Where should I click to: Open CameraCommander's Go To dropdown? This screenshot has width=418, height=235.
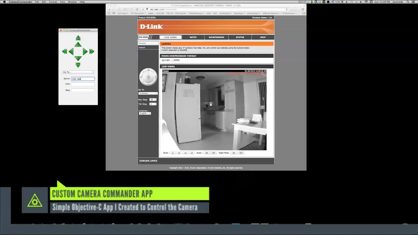(78, 72)
